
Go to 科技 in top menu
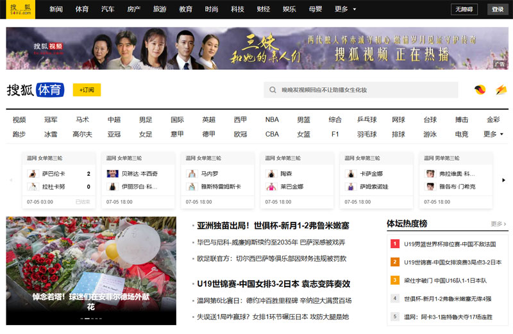click(x=237, y=9)
